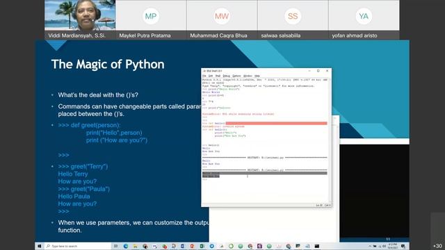Open Task View from the taskbar
Screen dimensions: 445x250
pyautogui.click(x=115, y=246)
